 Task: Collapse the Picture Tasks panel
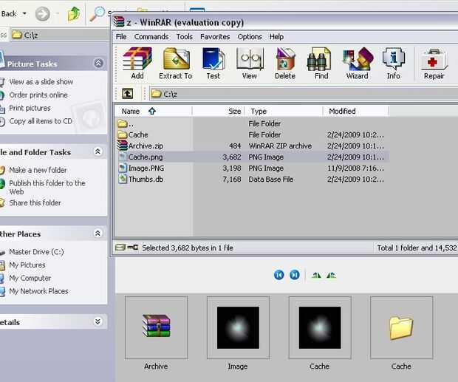tap(98, 63)
